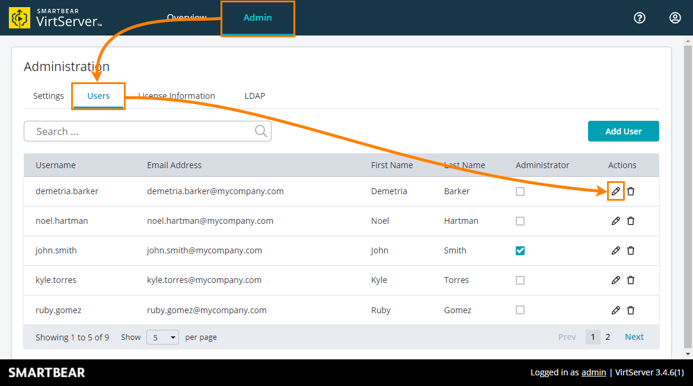Check the Administrator box for ruby.gomez
Image resolution: width=693 pixels, height=386 pixels.
[x=520, y=310]
